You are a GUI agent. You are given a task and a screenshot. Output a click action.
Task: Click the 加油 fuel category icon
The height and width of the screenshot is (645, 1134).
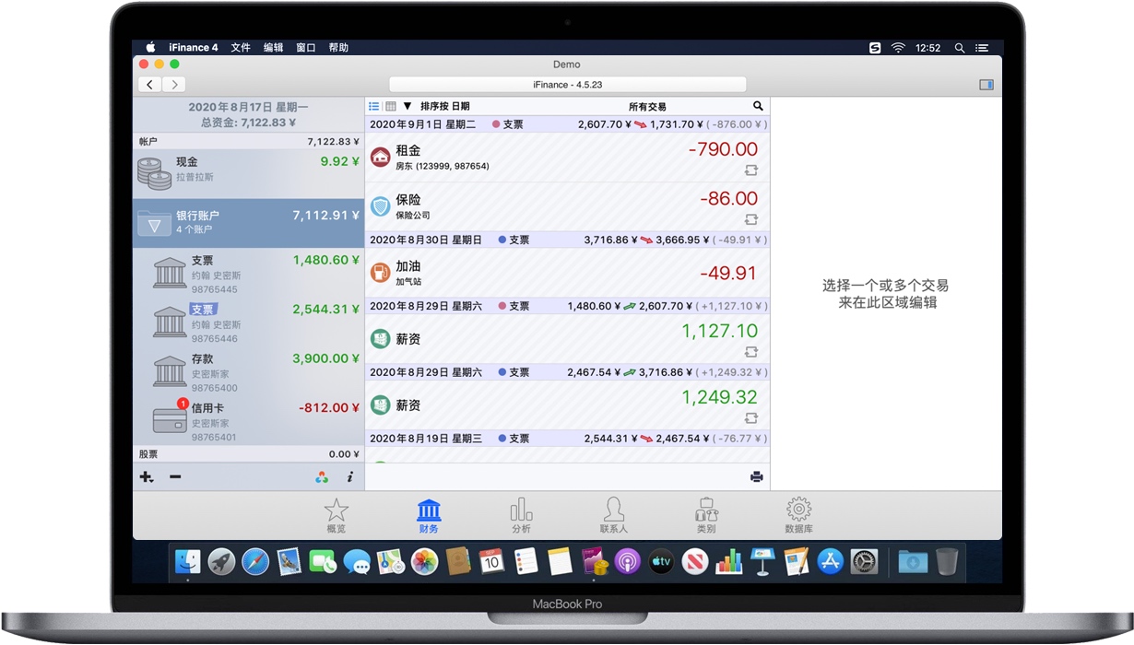[382, 272]
